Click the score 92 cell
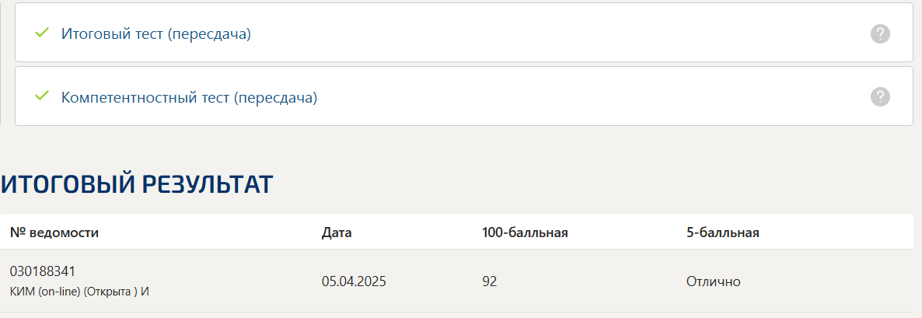Viewport: 922px width, 318px height. [x=489, y=281]
